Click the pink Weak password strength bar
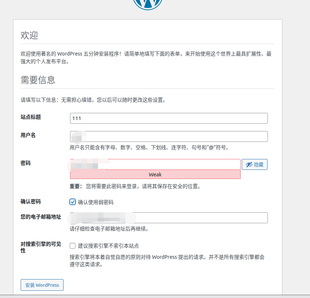310x298 pixels. coord(155,175)
